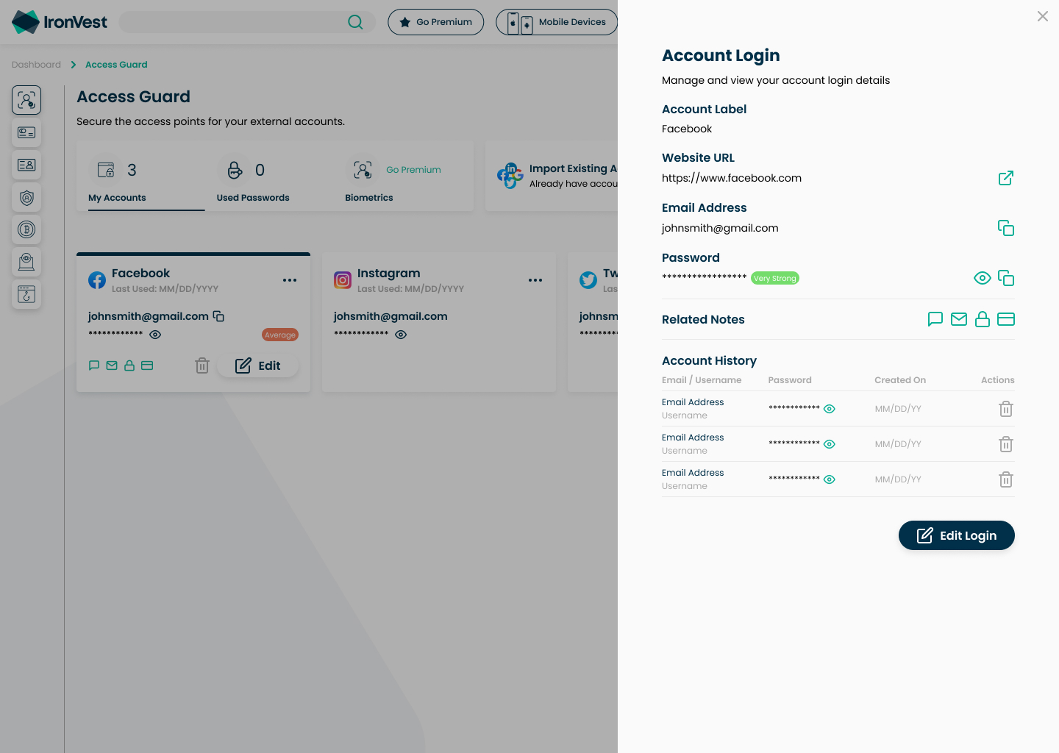This screenshot has height=753, width=1059.
Task: Click the Average strength badge
Action: [x=280, y=335]
